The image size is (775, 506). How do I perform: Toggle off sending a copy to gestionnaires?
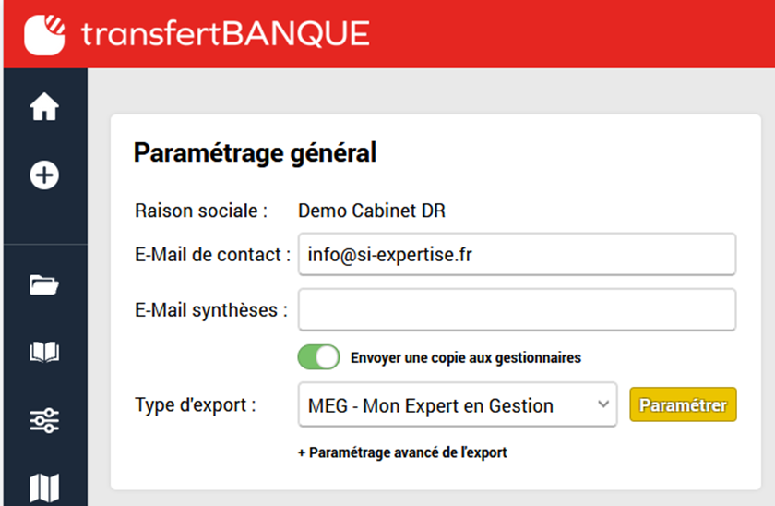319,357
